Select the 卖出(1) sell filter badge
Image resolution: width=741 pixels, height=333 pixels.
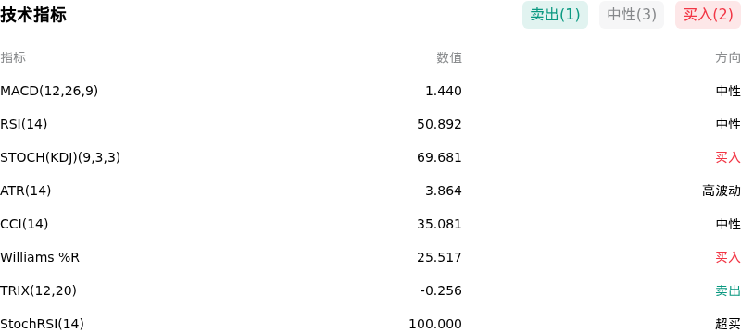[x=555, y=15]
